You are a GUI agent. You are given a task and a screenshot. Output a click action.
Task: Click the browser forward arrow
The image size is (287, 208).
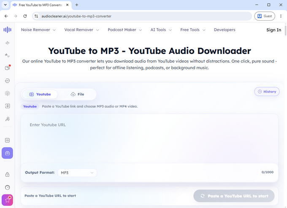coord(16,16)
